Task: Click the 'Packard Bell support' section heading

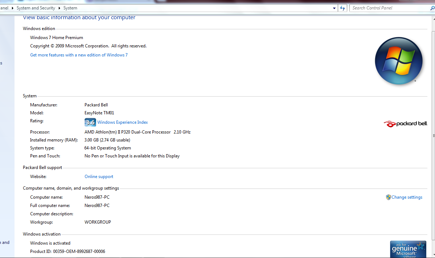Action: [x=42, y=168]
